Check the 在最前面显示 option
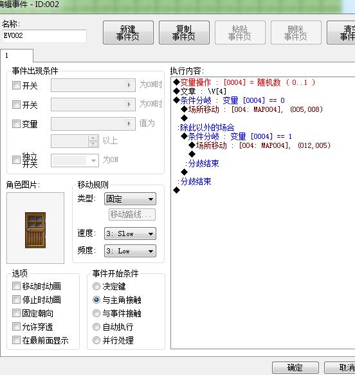 16,340
